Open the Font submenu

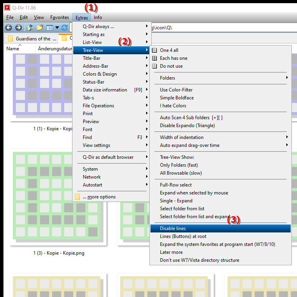(111, 129)
